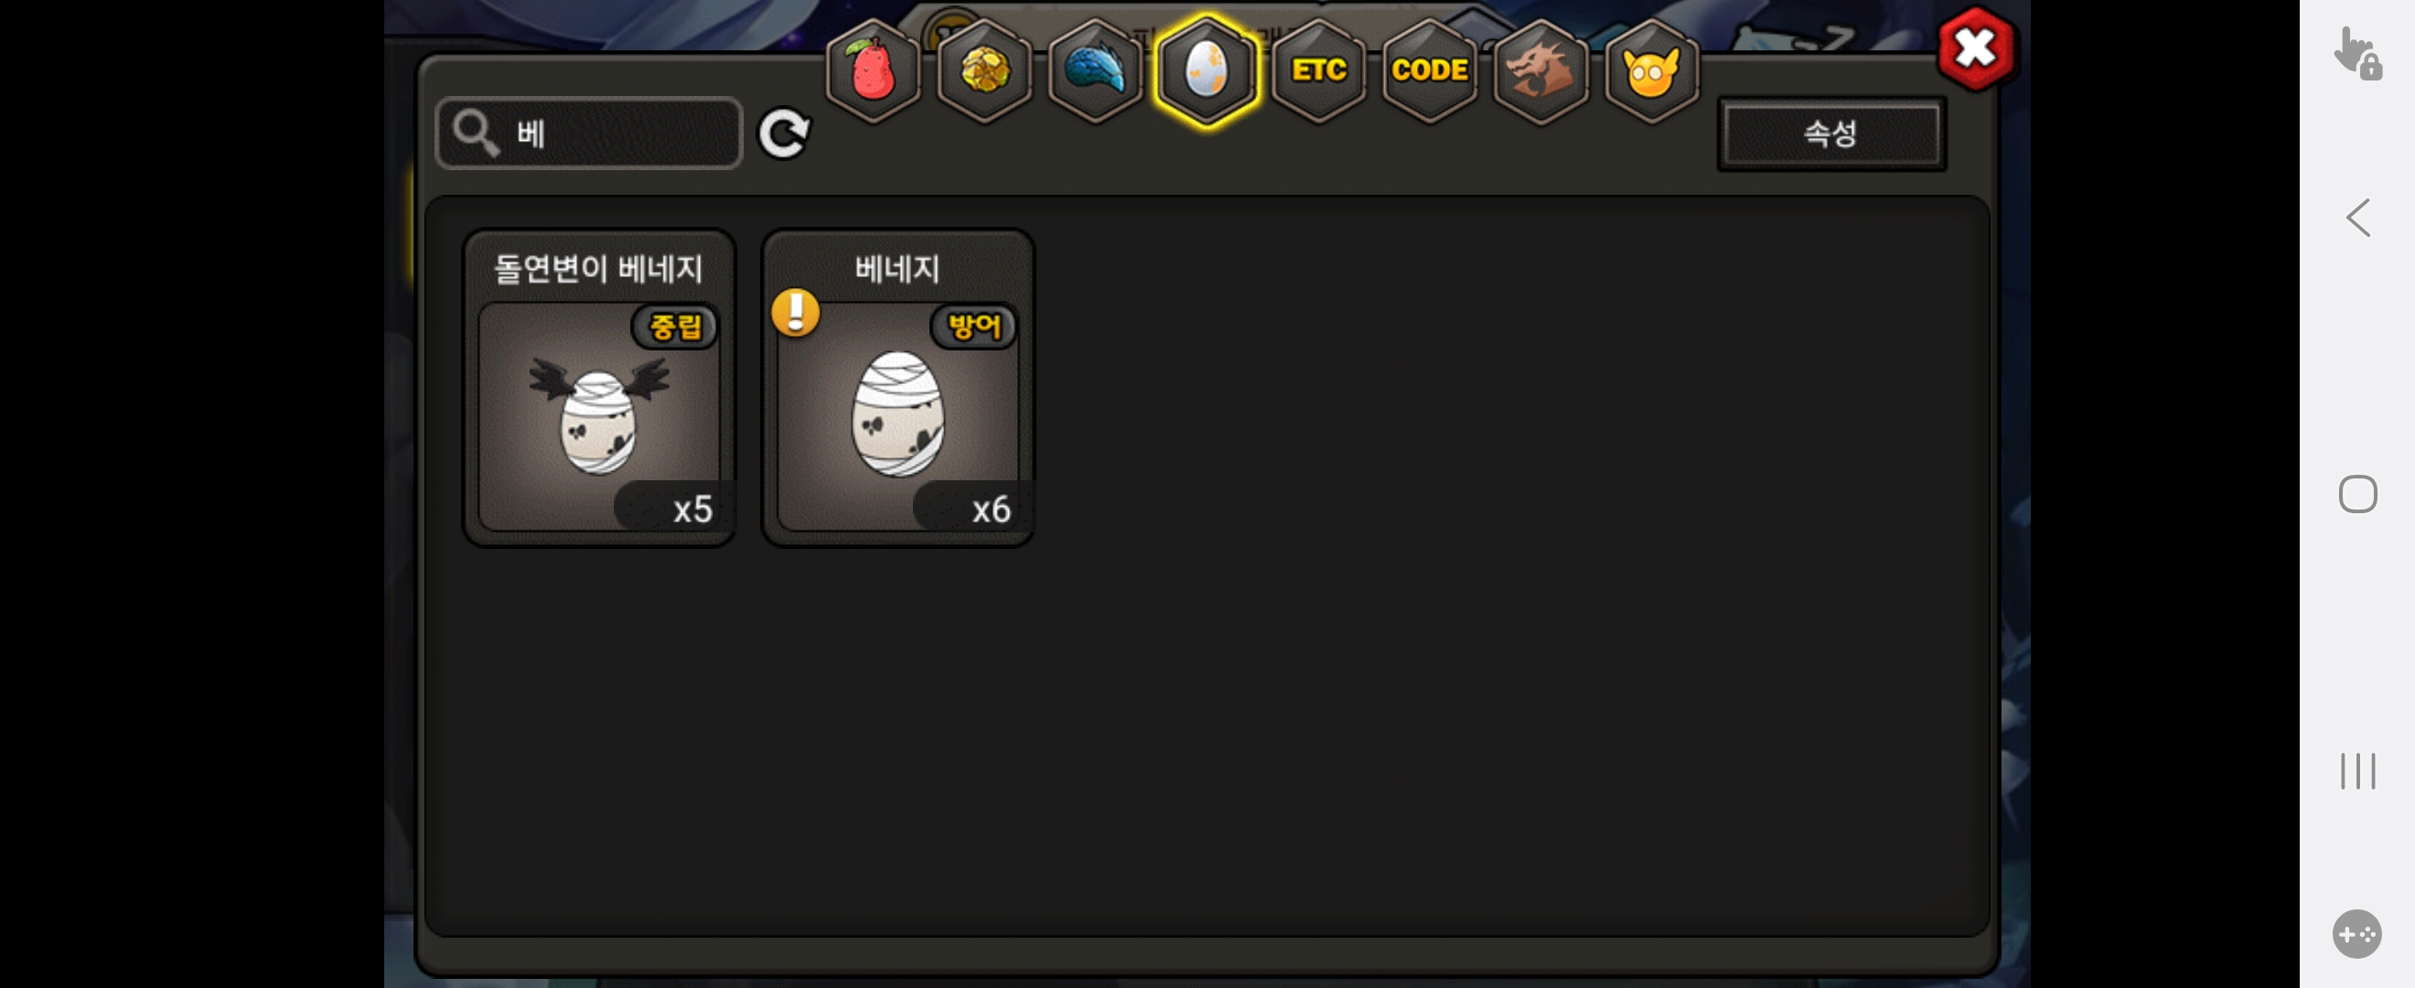2415x988 pixels.
Task: Tap the Android back navigation arrow
Action: 2356,219
